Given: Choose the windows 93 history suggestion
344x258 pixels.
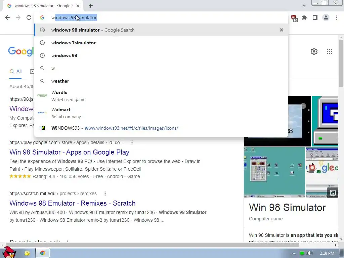Looking at the screenshot, I should (x=161, y=55).
